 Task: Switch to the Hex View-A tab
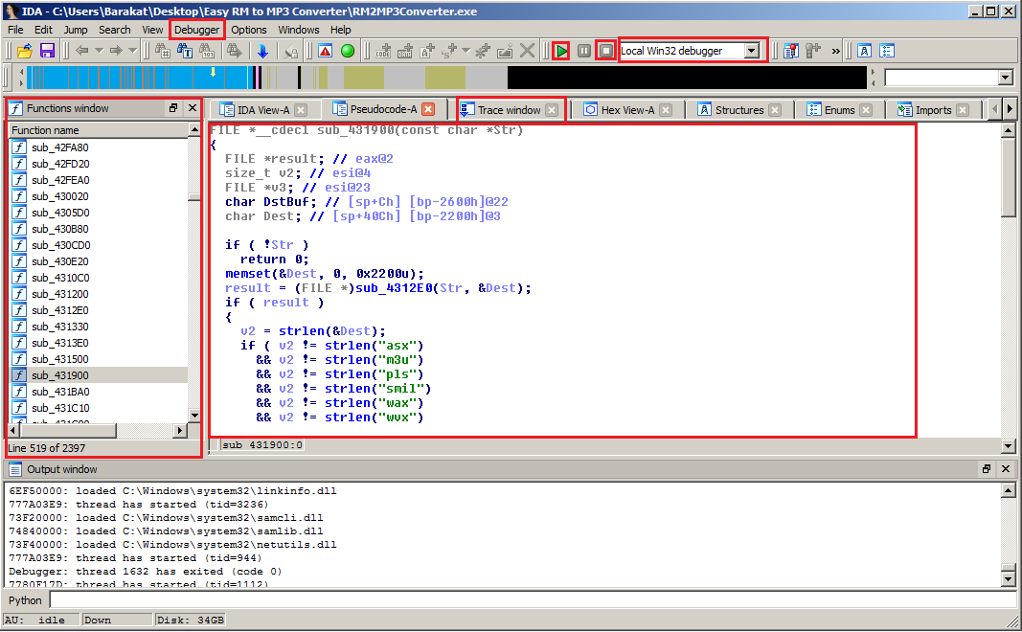[x=627, y=110]
